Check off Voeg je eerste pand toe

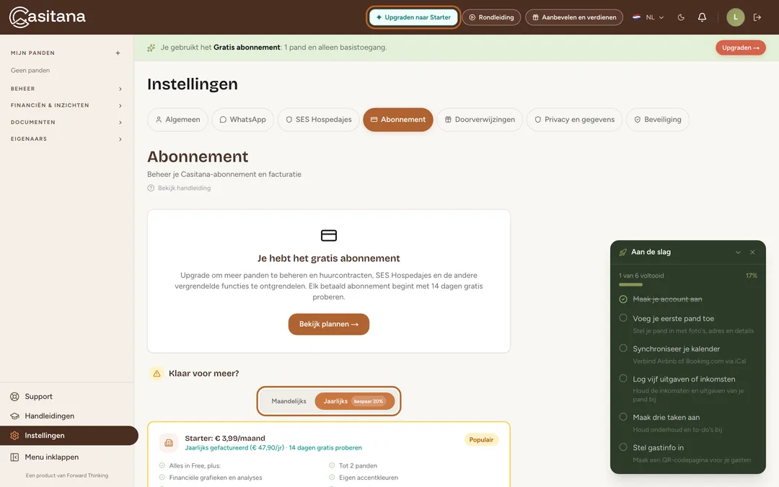[623, 318]
